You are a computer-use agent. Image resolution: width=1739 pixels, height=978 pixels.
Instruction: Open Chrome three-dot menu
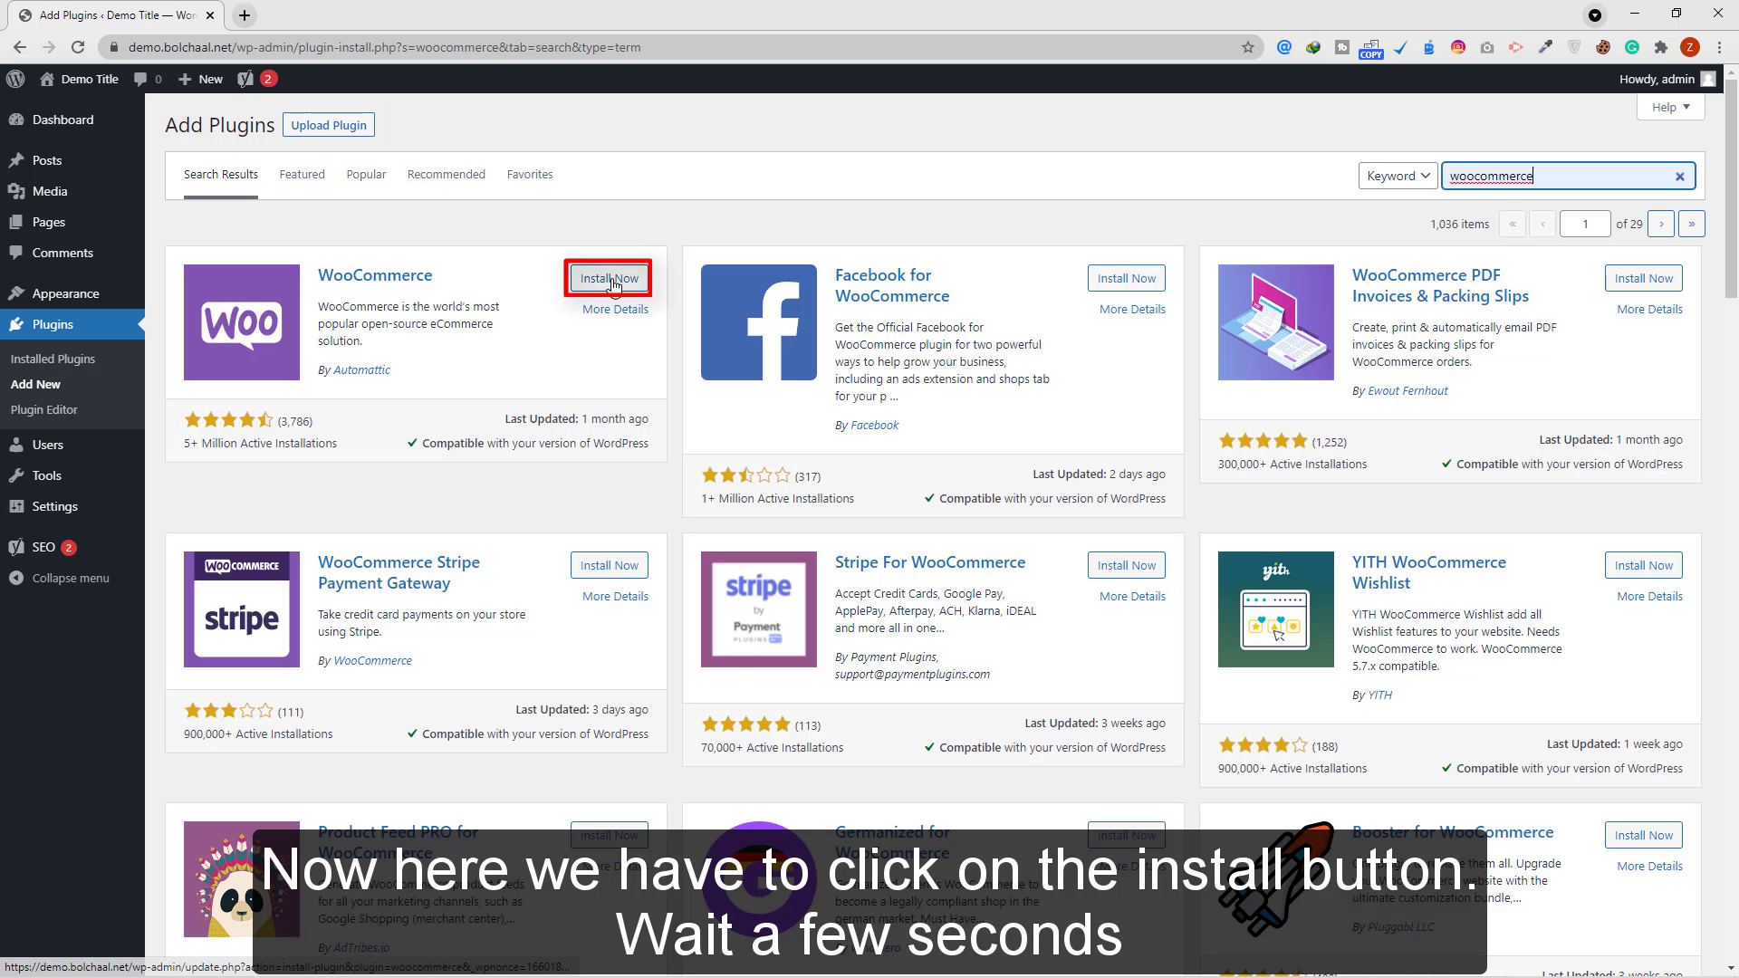pos(1719,47)
